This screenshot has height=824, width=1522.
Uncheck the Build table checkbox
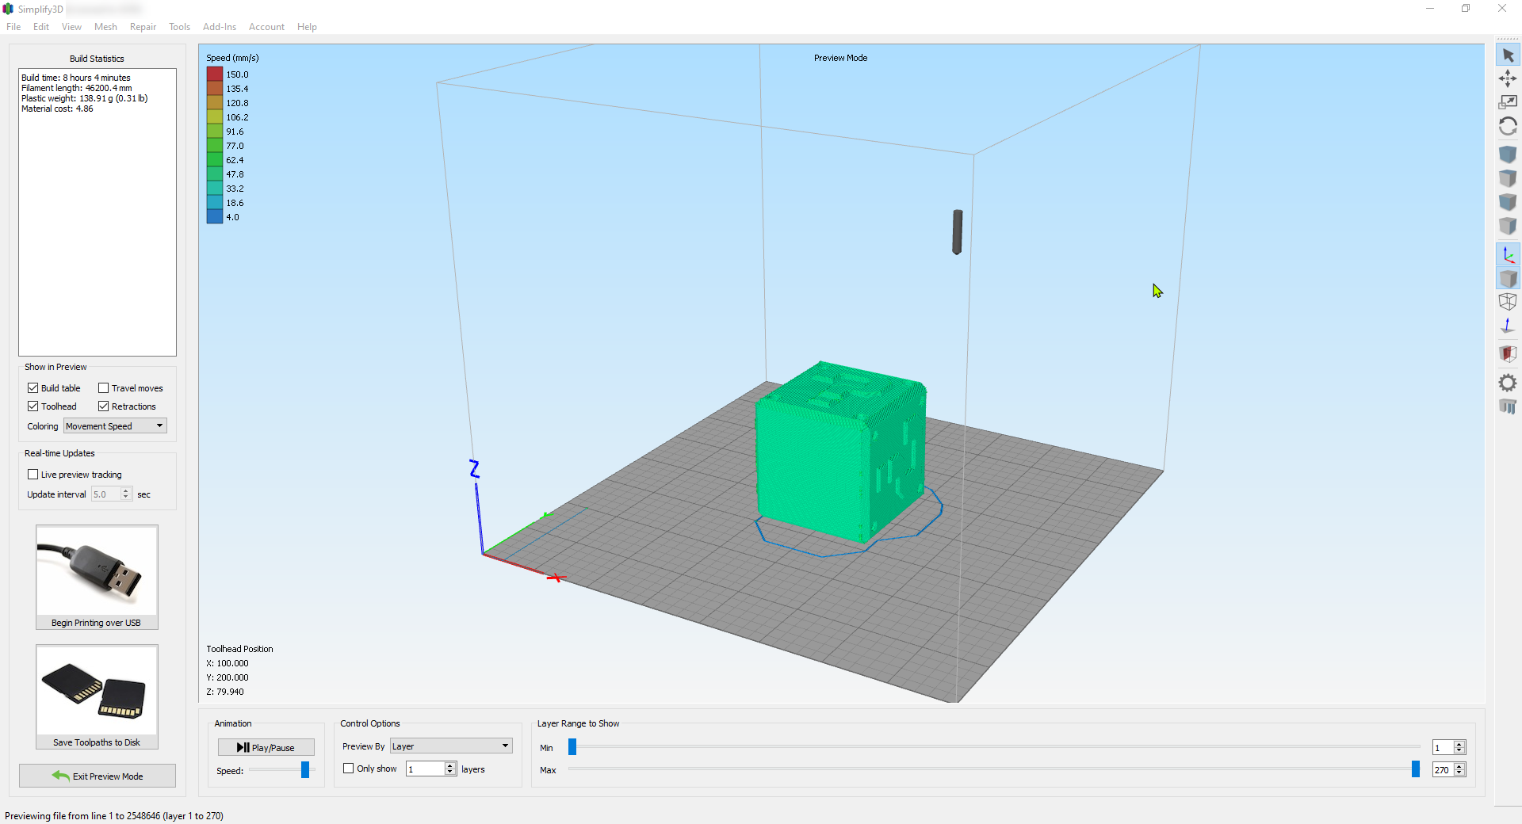(33, 388)
